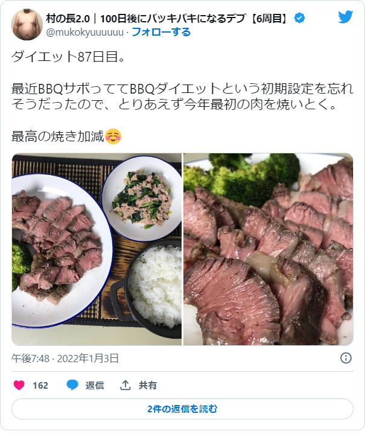This screenshot has width=365, height=434.
Task: Click the Twitter bird logo
Action: [345, 17]
